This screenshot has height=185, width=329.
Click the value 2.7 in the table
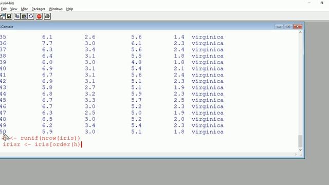coord(90,87)
